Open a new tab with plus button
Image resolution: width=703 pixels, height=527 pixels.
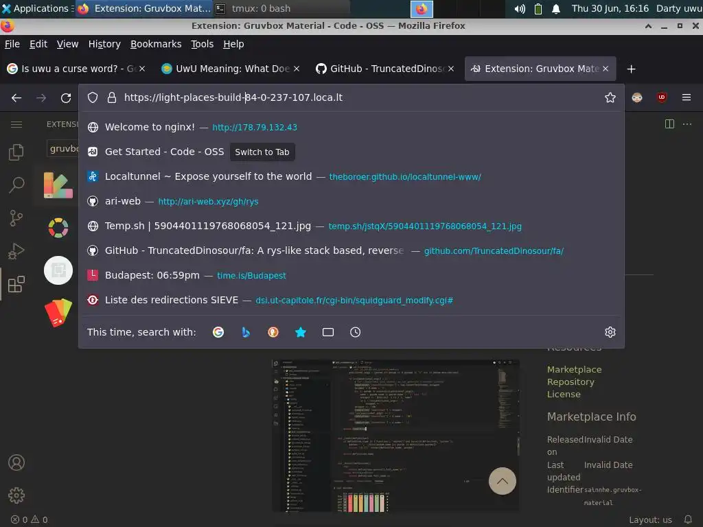point(632,69)
